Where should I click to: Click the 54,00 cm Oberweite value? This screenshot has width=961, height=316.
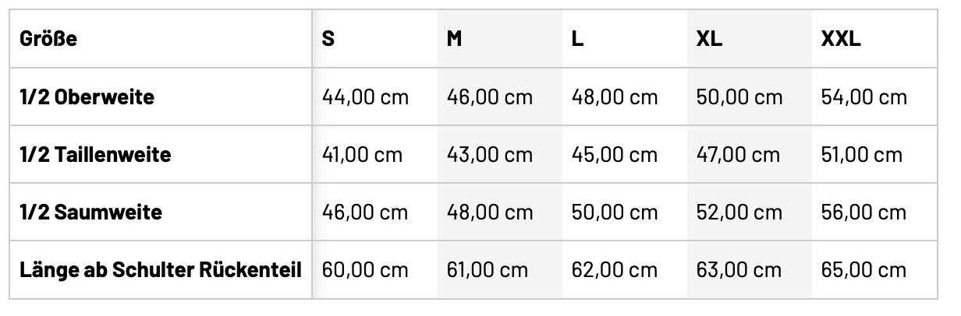863,97
